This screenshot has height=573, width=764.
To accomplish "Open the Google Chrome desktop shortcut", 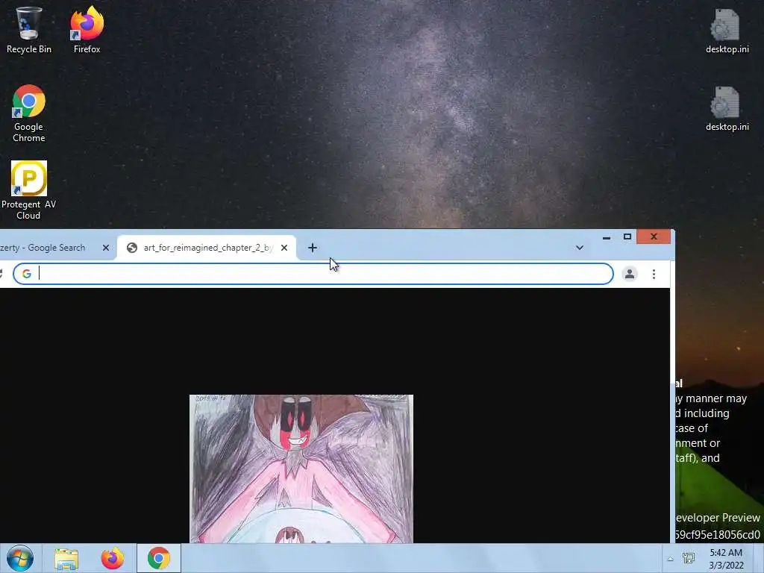I will 29,113.
